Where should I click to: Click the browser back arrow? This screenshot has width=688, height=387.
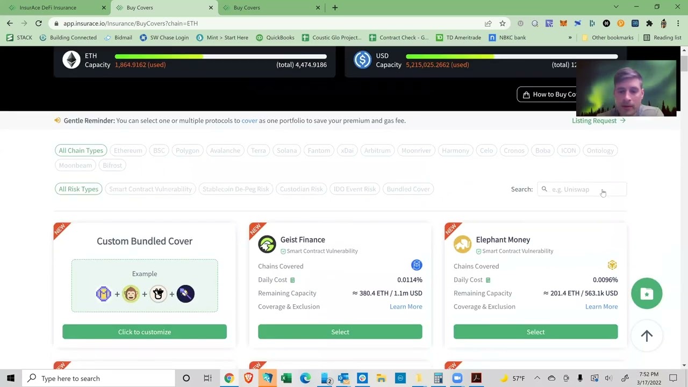tap(10, 23)
